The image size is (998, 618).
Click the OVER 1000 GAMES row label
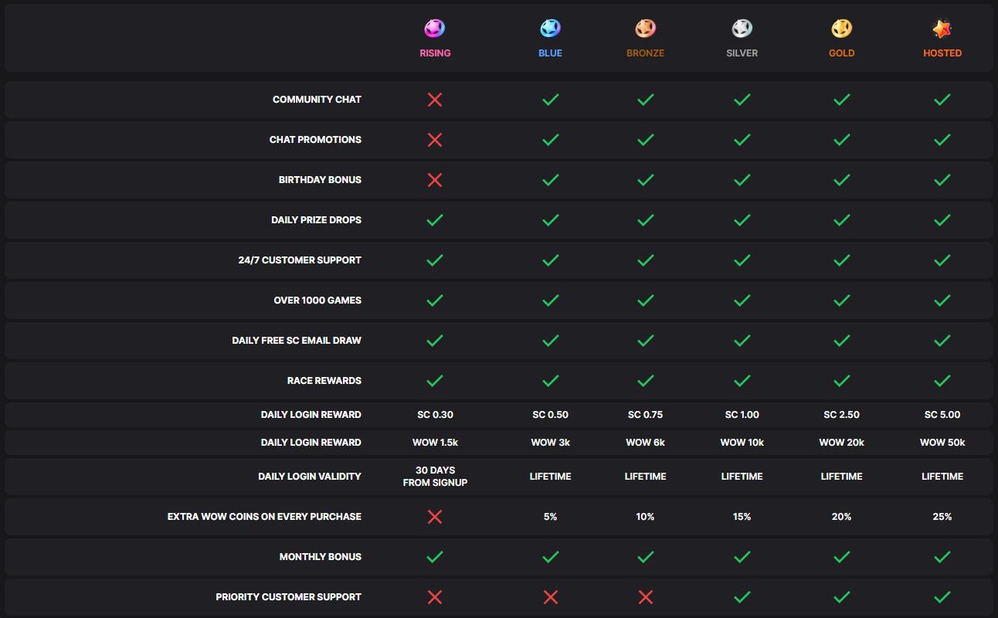[317, 301]
